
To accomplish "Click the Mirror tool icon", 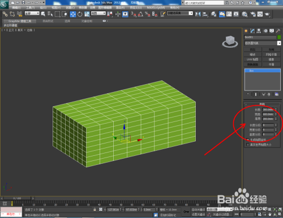I will pos(198,14).
